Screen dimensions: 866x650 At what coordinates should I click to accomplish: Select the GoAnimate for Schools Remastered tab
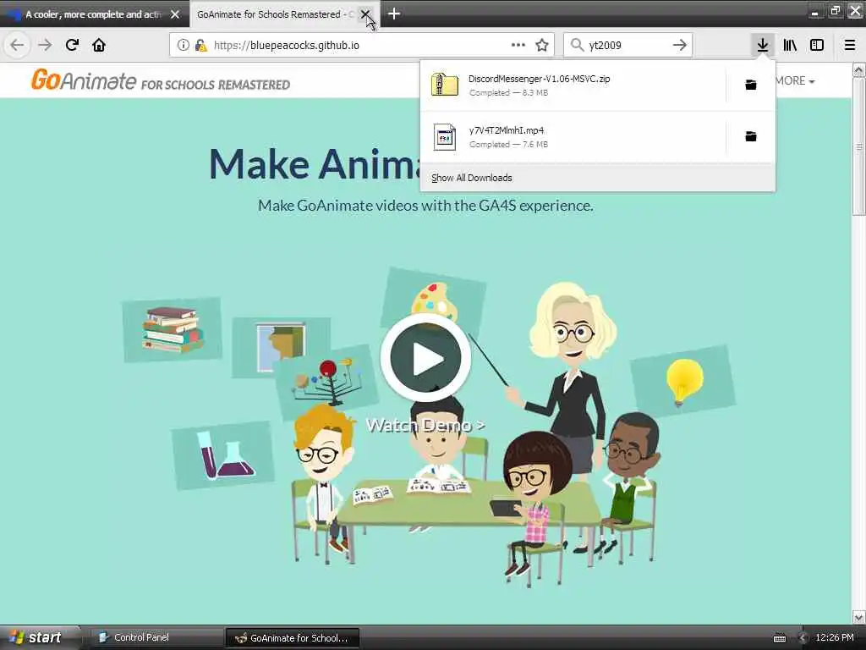pos(275,14)
